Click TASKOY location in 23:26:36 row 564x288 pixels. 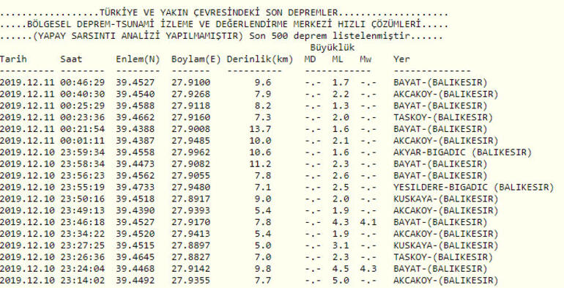click(x=443, y=257)
